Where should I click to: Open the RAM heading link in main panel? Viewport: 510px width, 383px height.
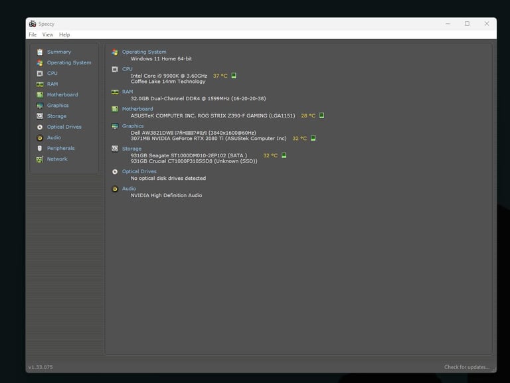click(x=127, y=92)
